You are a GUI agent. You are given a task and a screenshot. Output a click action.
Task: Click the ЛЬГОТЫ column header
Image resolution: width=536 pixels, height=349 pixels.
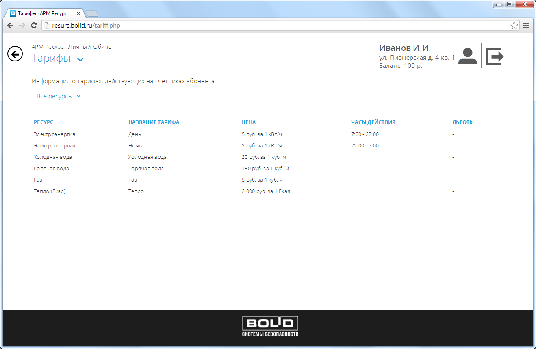[463, 122]
